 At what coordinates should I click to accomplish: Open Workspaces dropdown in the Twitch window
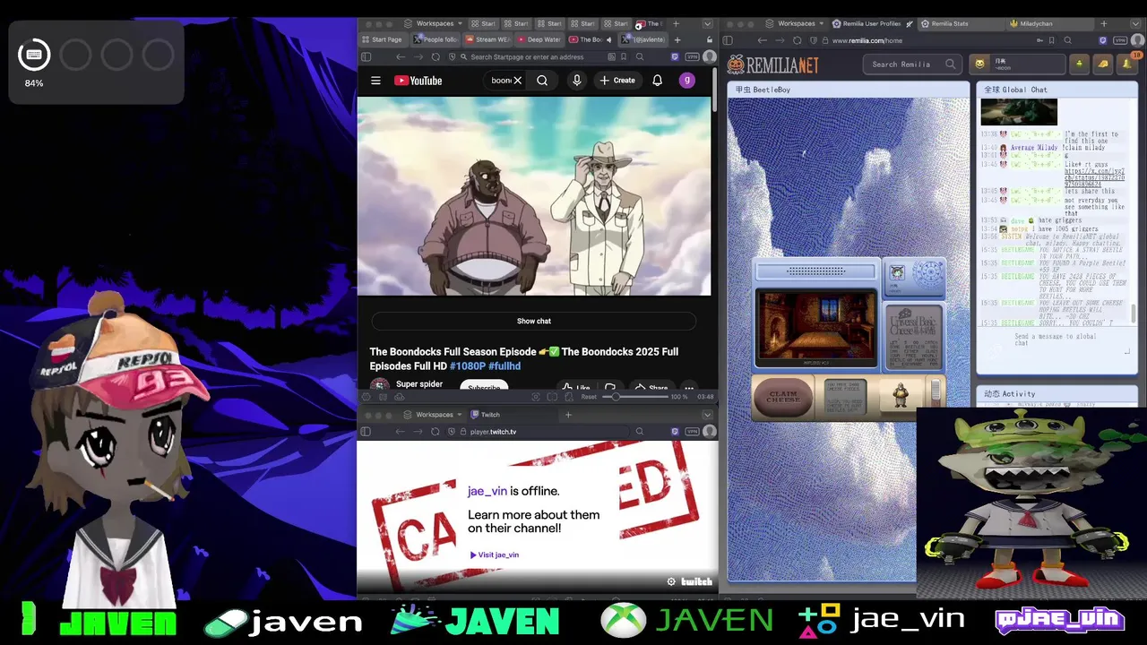pos(435,415)
